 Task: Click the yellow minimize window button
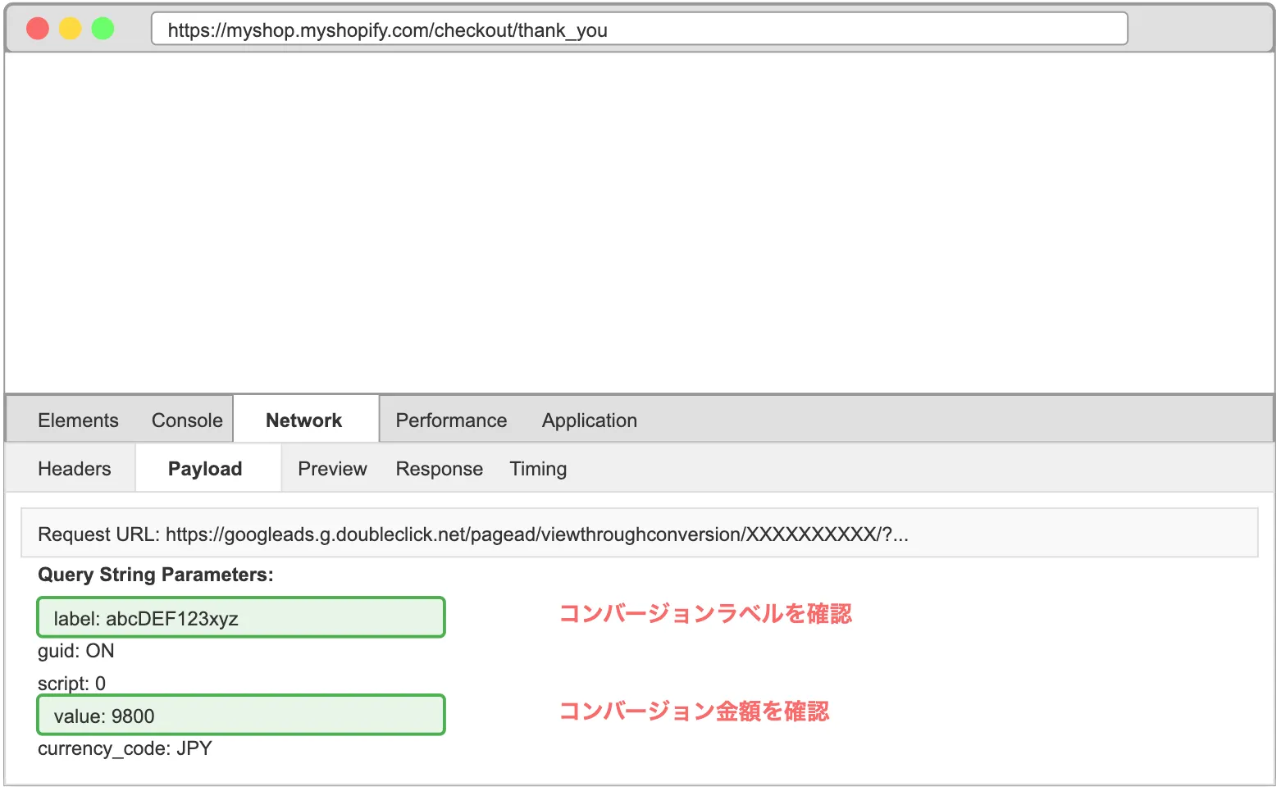pos(71,29)
